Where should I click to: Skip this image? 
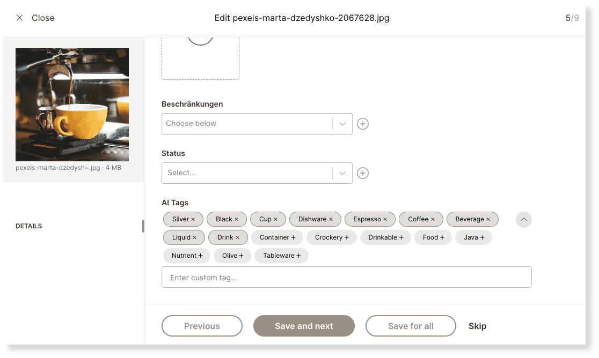point(477,326)
